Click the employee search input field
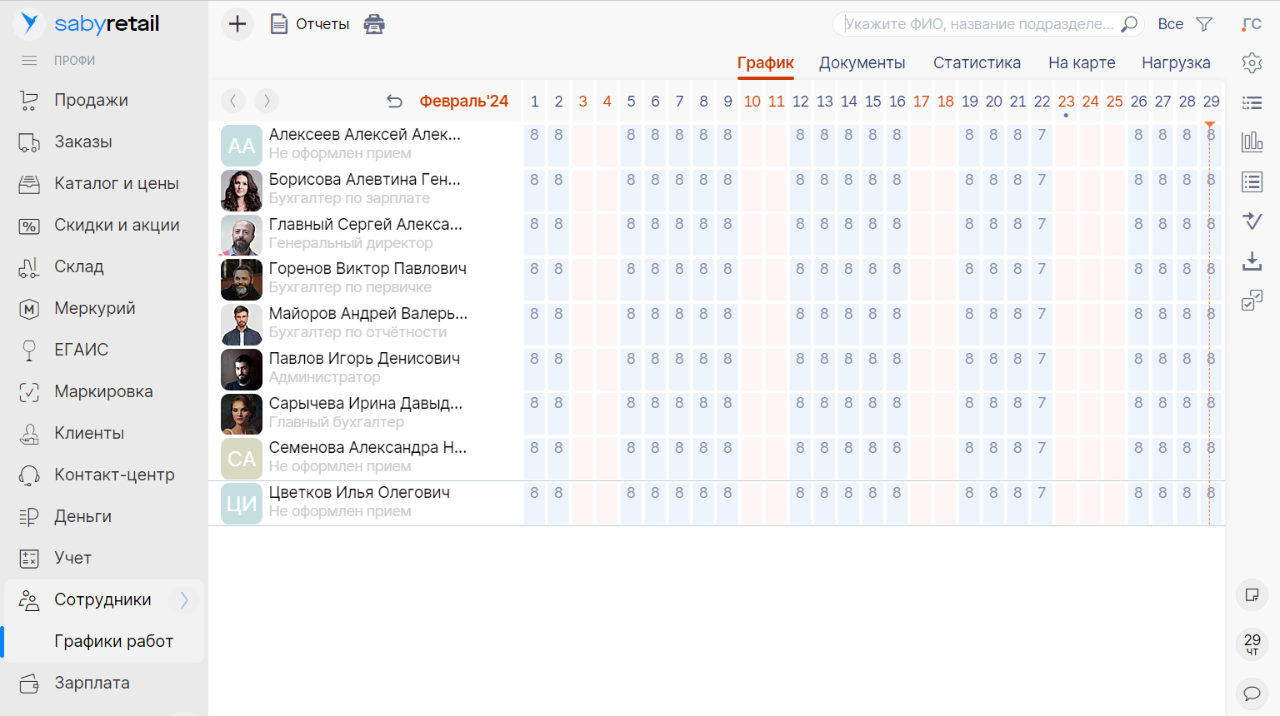The height and width of the screenshot is (716, 1280). 979,24
